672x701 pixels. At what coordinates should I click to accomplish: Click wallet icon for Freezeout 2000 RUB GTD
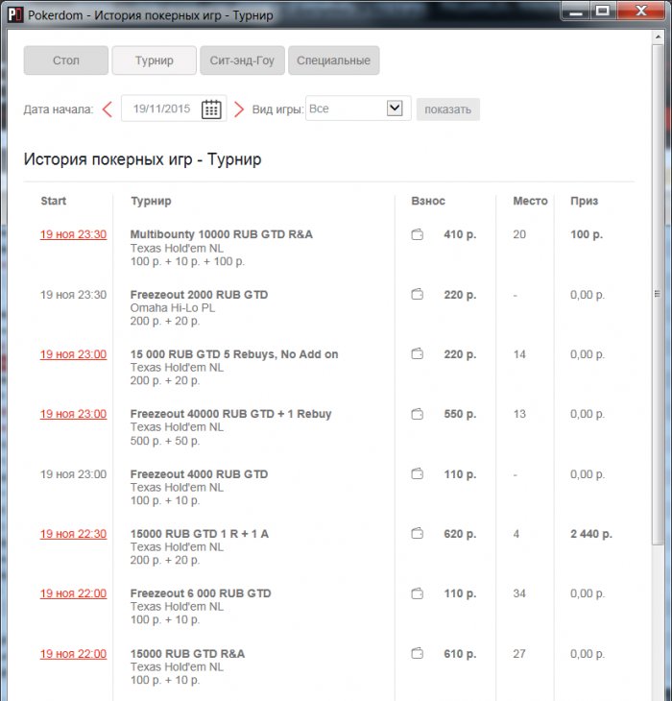(418, 294)
